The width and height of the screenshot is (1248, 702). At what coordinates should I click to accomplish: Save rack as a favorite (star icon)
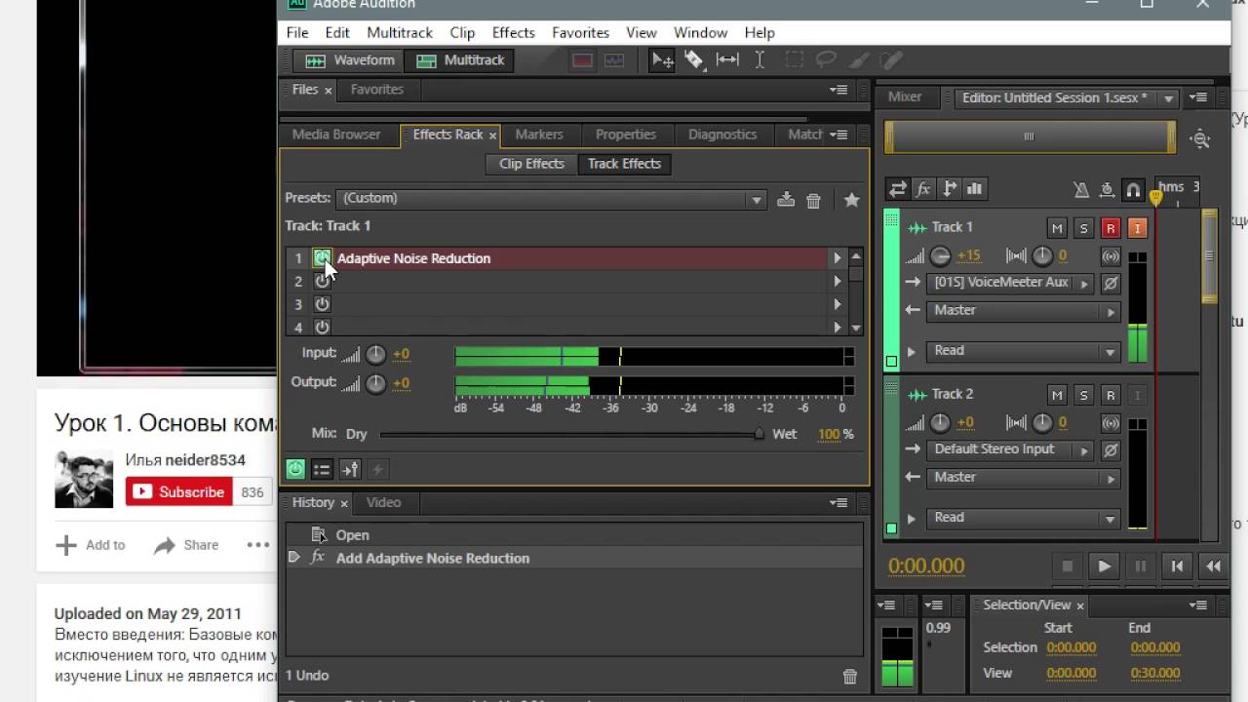(x=851, y=200)
